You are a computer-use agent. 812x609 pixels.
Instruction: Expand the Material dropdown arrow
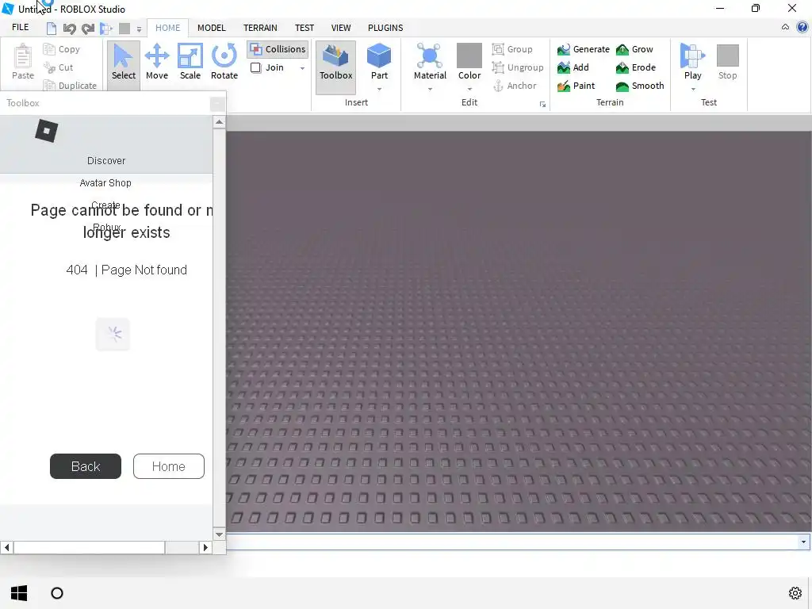coord(430,89)
